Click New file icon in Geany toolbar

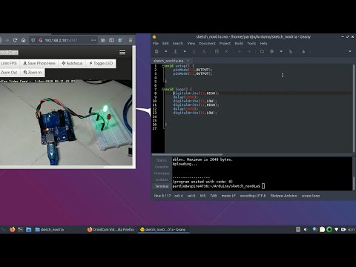156,51
